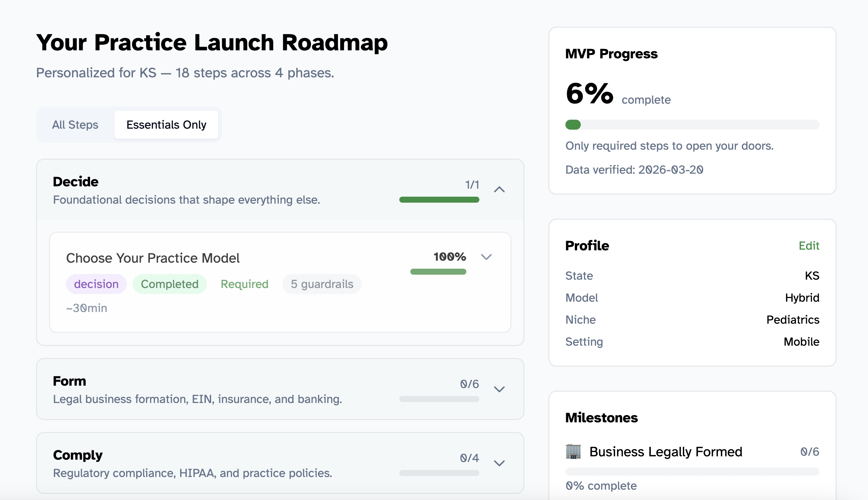Image resolution: width=868 pixels, height=500 pixels.
Task: Click the Completed status badge
Action: tap(169, 284)
